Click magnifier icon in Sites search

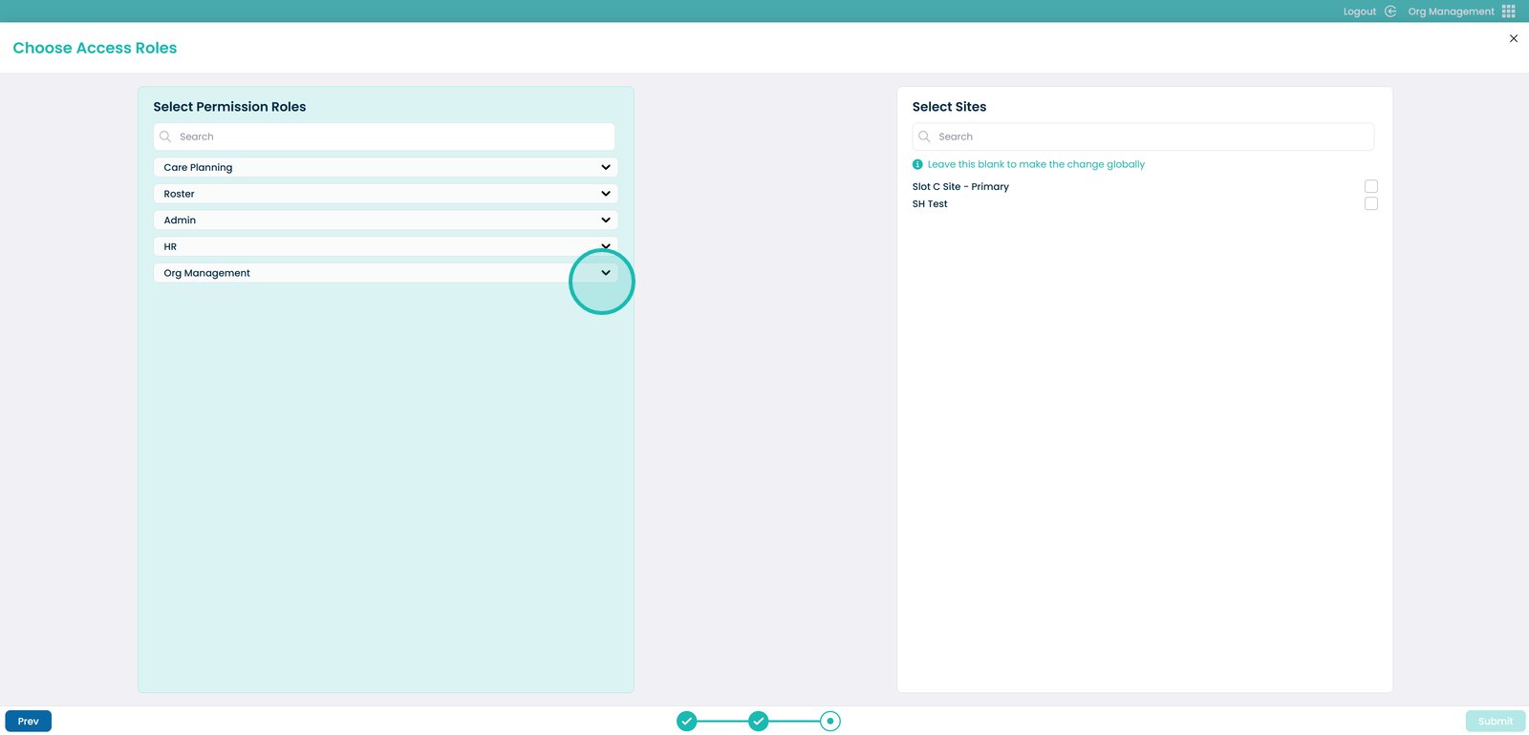pyautogui.click(x=924, y=136)
